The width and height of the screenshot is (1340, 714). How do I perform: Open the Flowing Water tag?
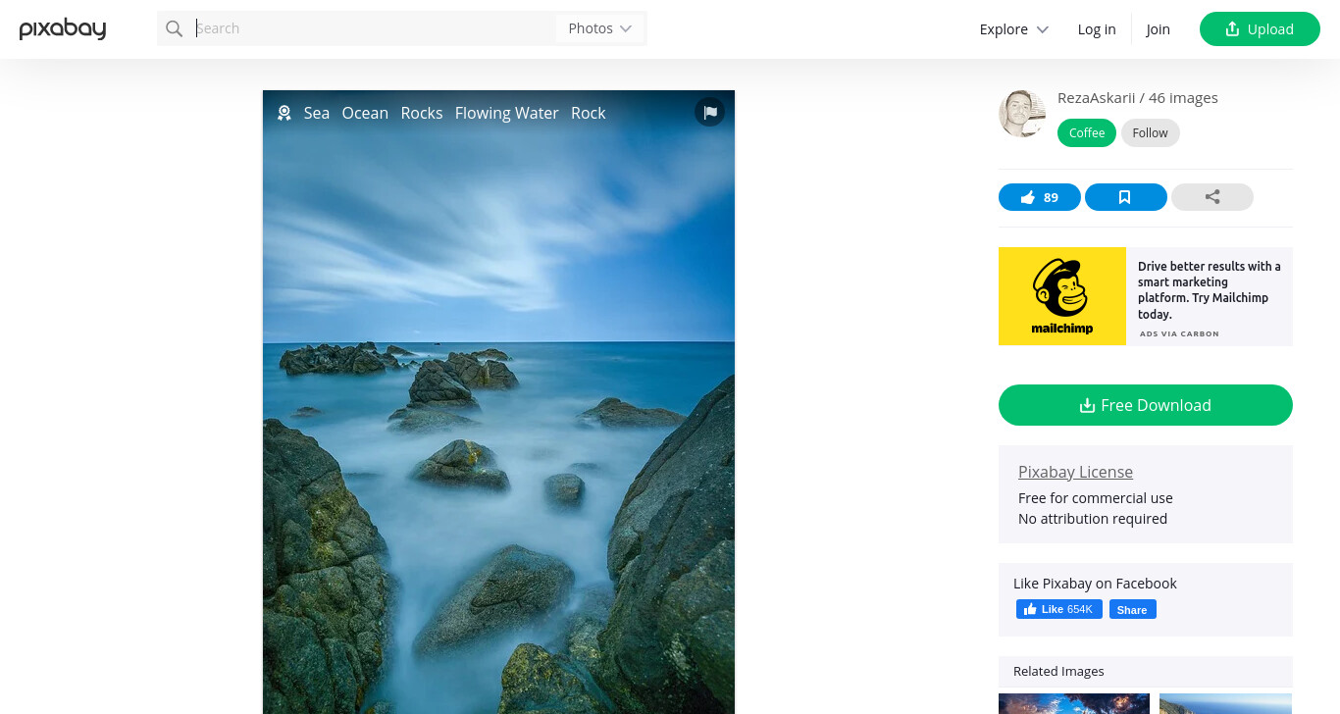(506, 113)
